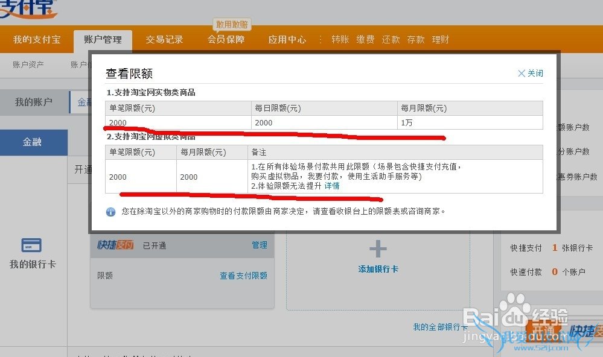Click the 转账 shortcut link
This screenshot has height=357, width=603.
(x=340, y=40)
